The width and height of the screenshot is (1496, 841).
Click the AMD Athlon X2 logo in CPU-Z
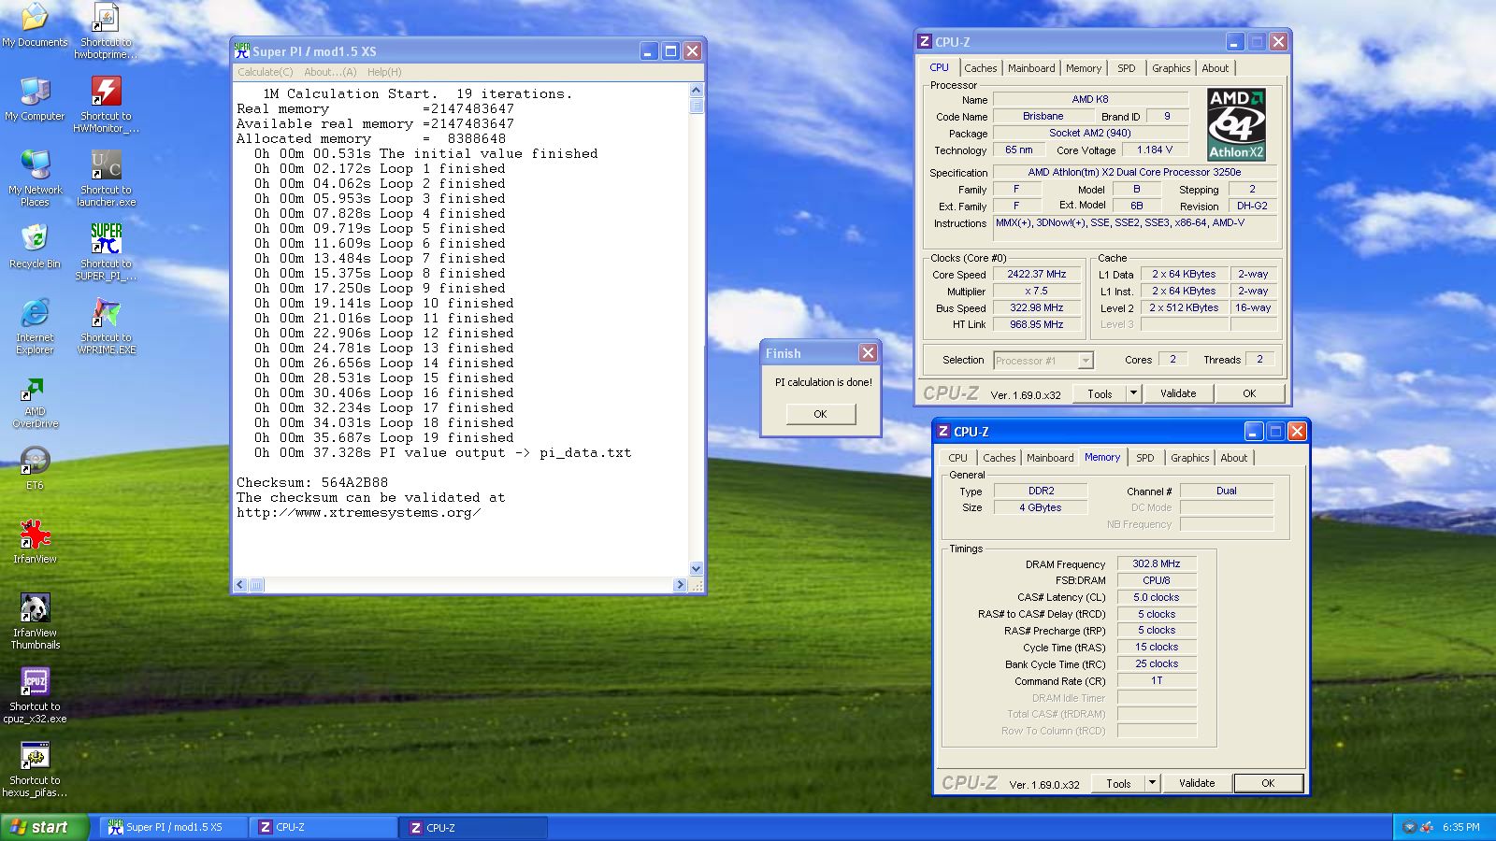(1236, 124)
